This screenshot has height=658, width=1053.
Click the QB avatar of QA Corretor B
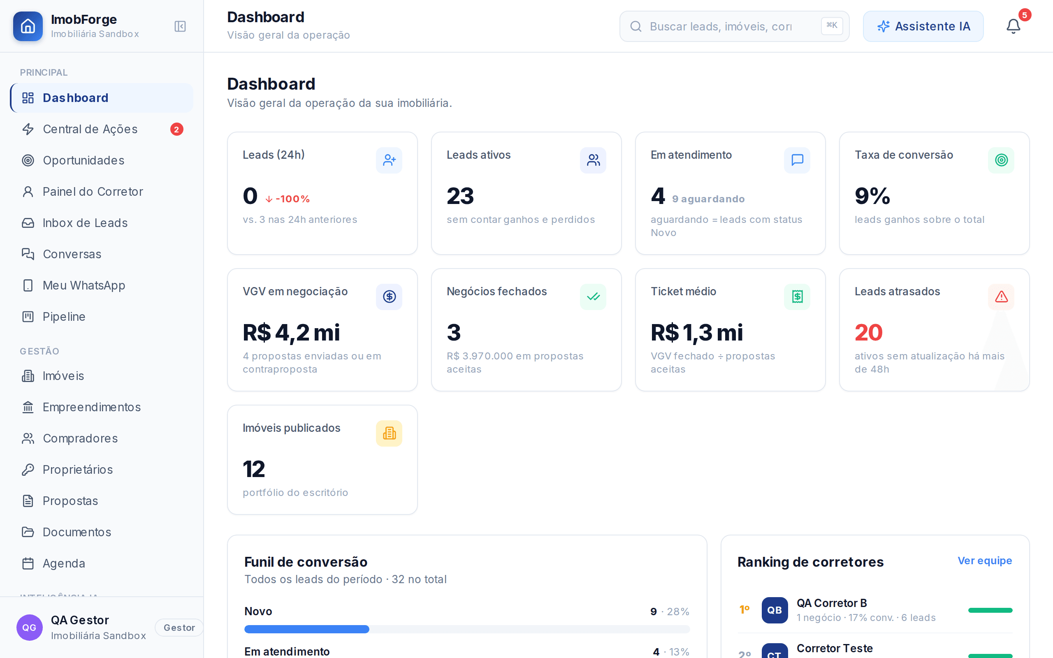point(775,610)
